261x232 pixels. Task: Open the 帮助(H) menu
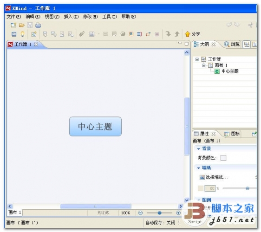129,17
